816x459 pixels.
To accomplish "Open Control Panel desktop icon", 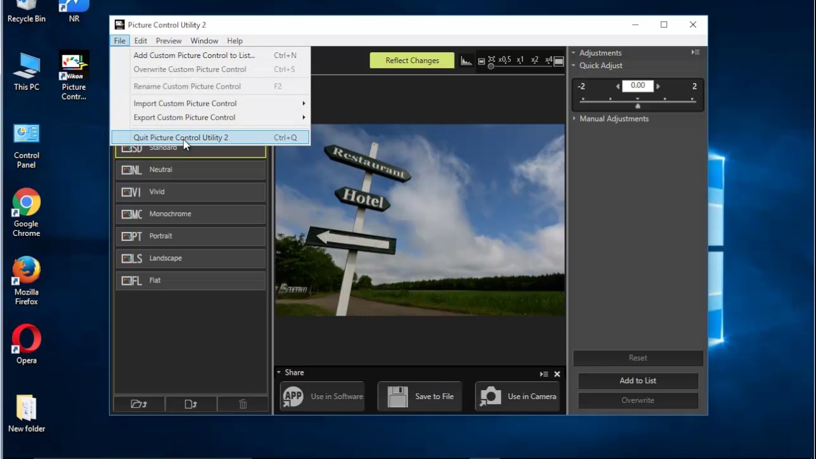I will pyautogui.click(x=26, y=146).
